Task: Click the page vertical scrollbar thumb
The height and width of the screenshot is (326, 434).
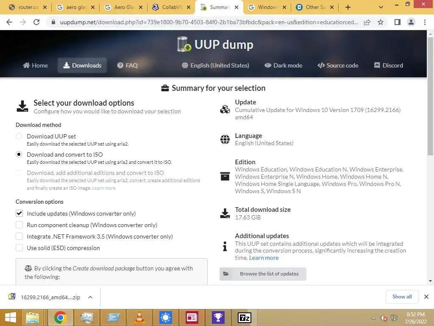Action: point(430,96)
